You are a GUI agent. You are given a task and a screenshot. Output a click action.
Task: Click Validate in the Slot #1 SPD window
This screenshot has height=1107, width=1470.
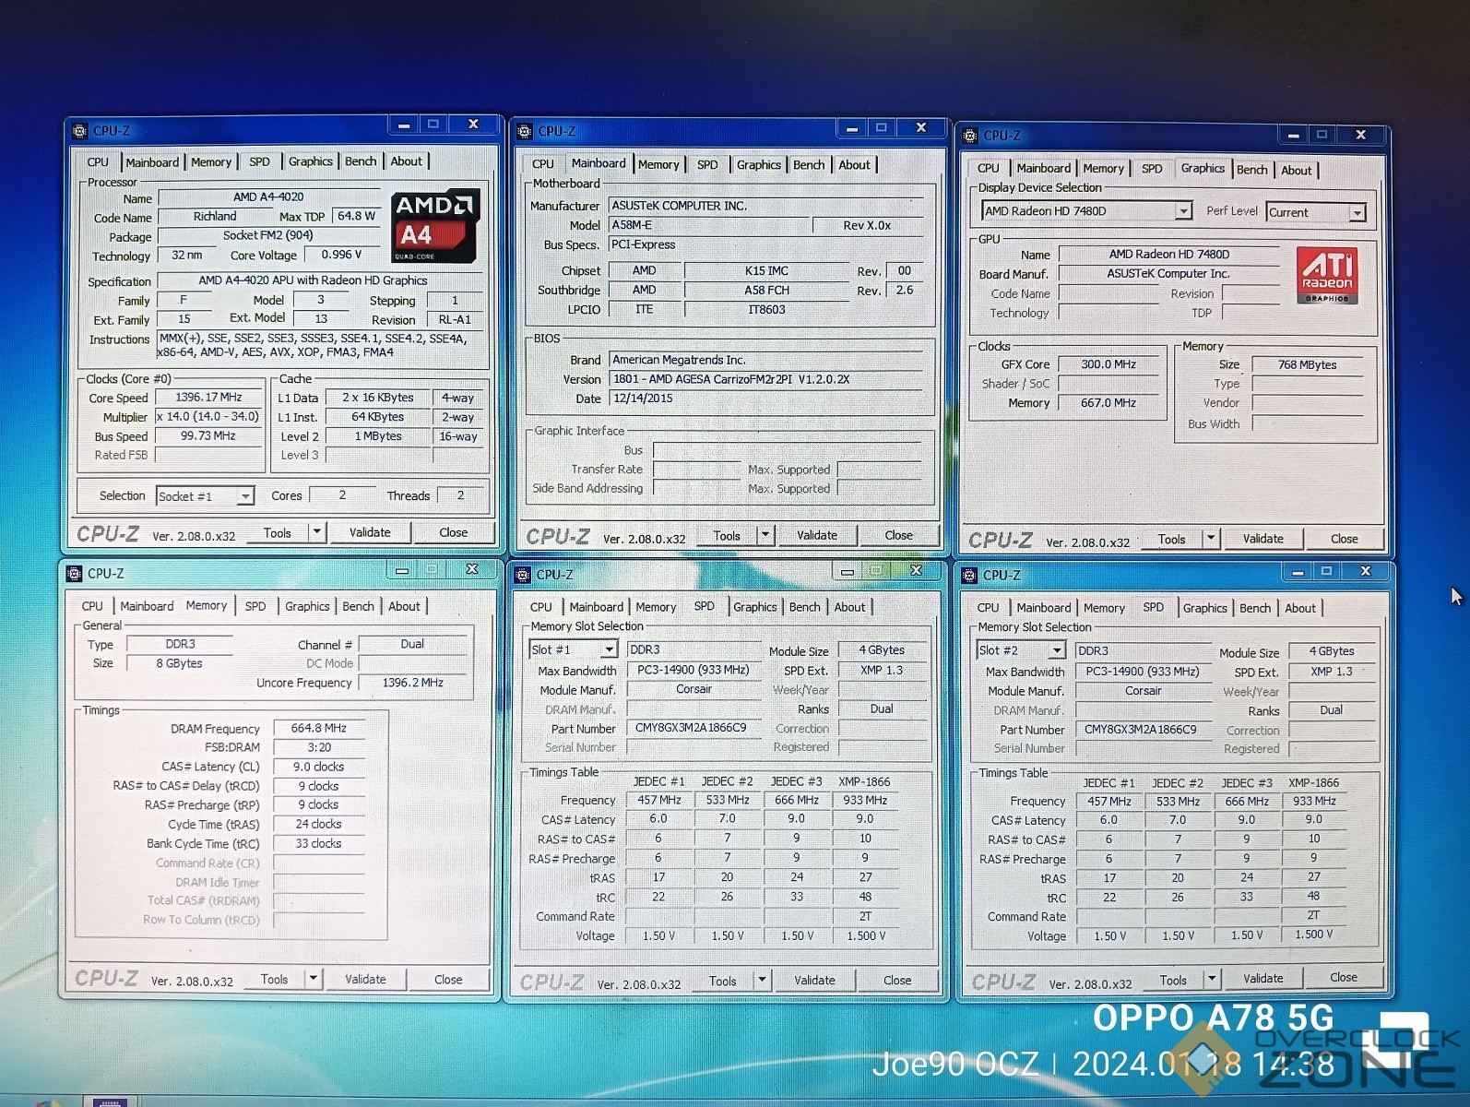point(814,981)
